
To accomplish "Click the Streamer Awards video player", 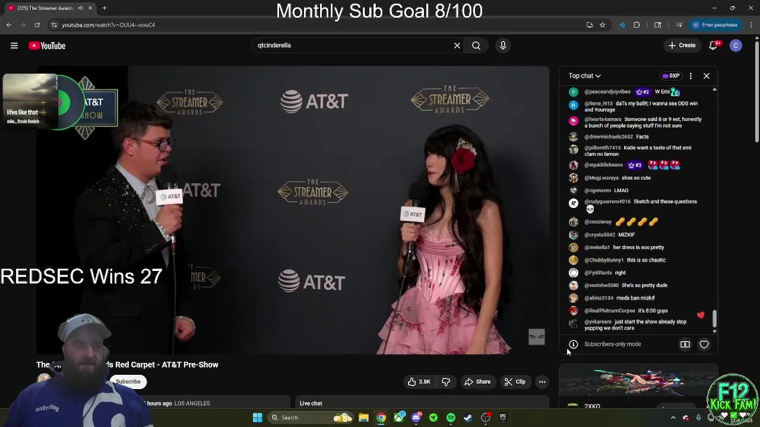I will pos(293,210).
